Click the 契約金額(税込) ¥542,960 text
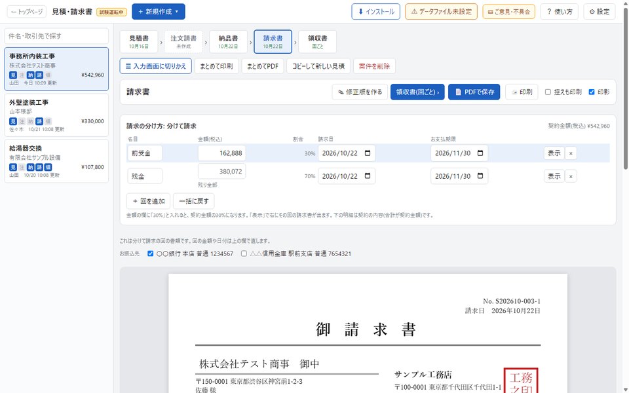629x393 pixels. click(579, 126)
